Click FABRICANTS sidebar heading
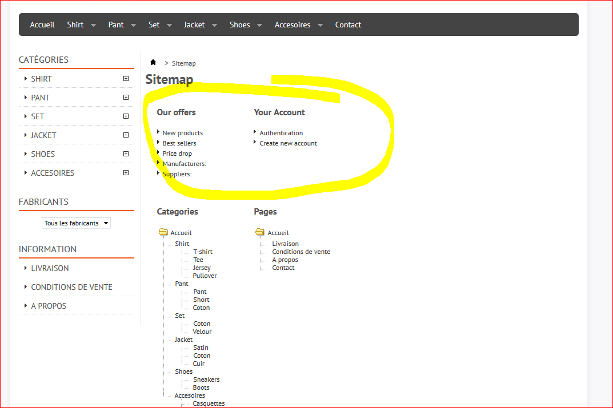The image size is (613, 408). coord(43,202)
